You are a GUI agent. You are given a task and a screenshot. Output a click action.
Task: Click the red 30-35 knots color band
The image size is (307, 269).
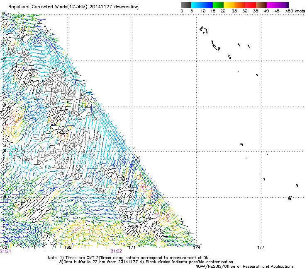coord(251,5)
